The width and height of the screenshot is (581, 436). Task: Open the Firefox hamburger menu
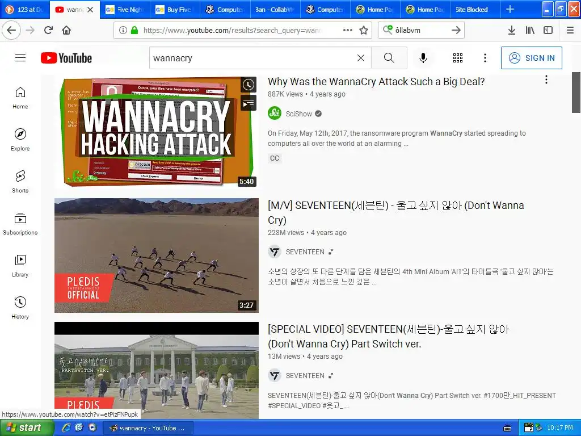tap(570, 30)
